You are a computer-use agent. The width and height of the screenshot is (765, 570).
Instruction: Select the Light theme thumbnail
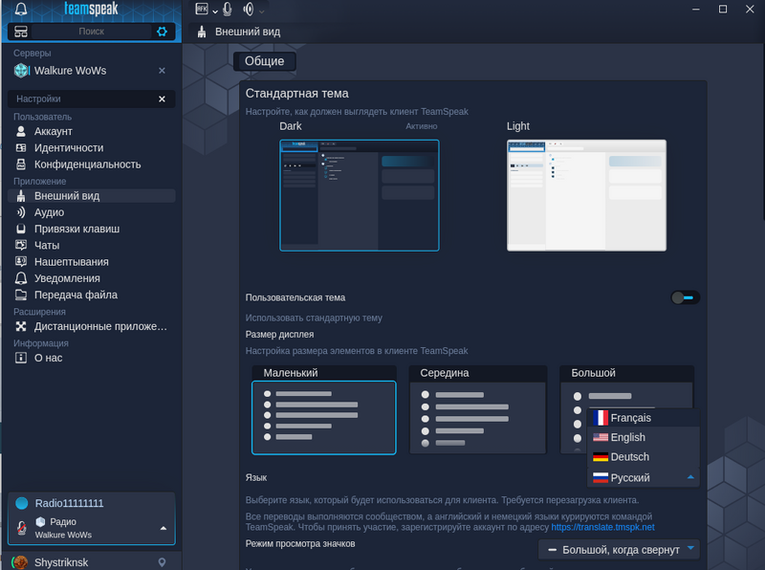click(586, 195)
